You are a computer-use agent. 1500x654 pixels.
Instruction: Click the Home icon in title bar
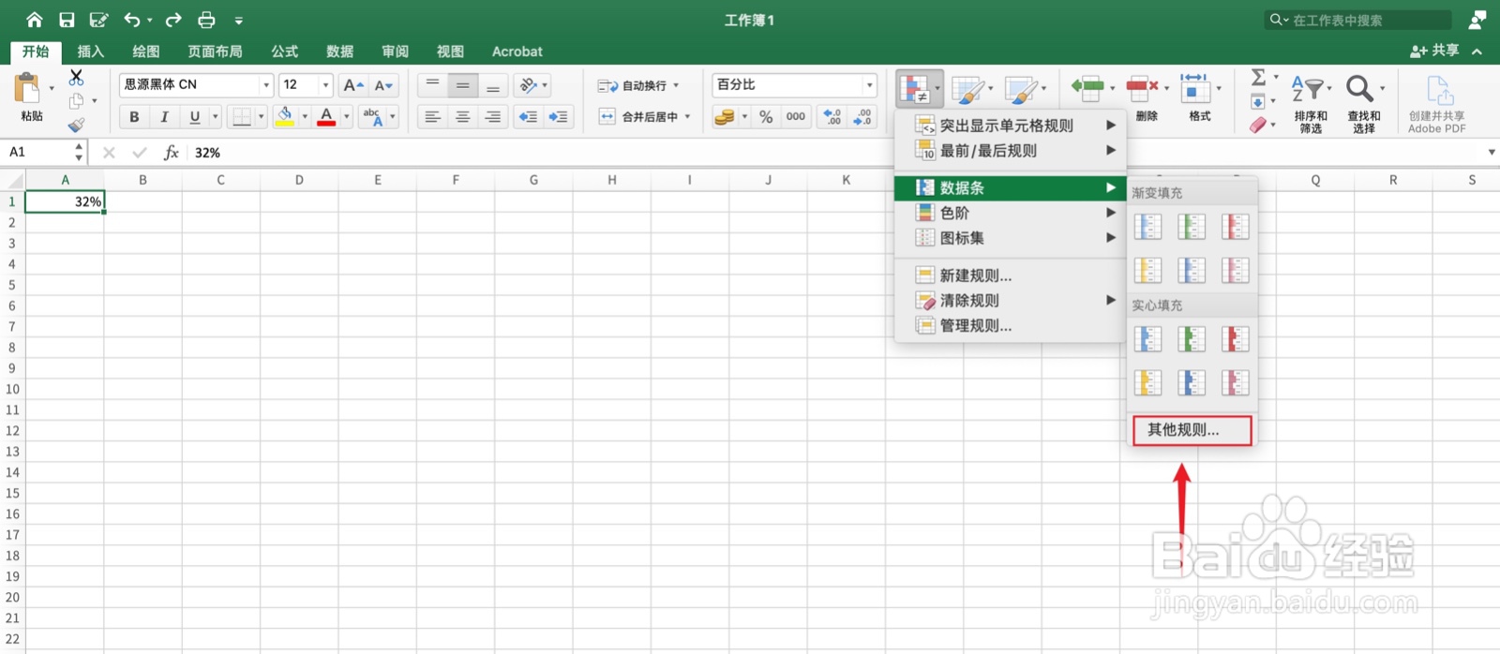pyautogui.click(x=35, y=20)
